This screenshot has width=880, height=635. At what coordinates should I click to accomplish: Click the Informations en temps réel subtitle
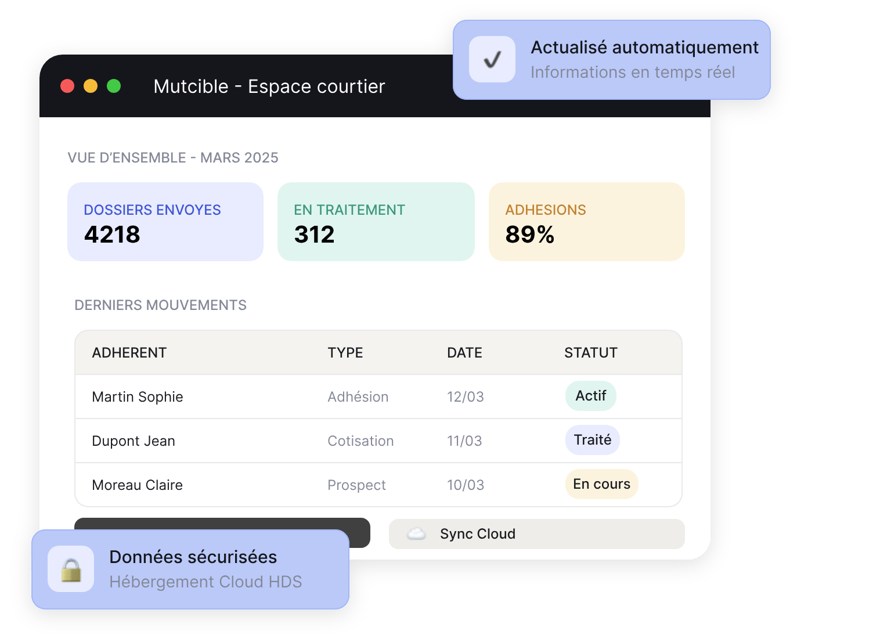pyautogui.click(x=633, y=73)
